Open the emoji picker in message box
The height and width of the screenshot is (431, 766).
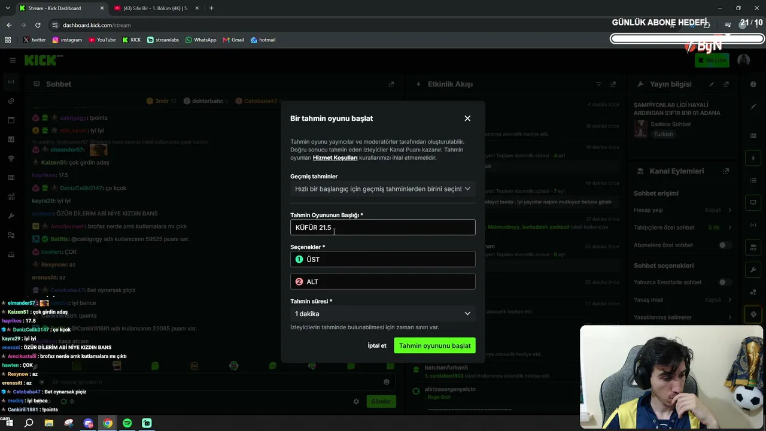click(x=387, y=382)
